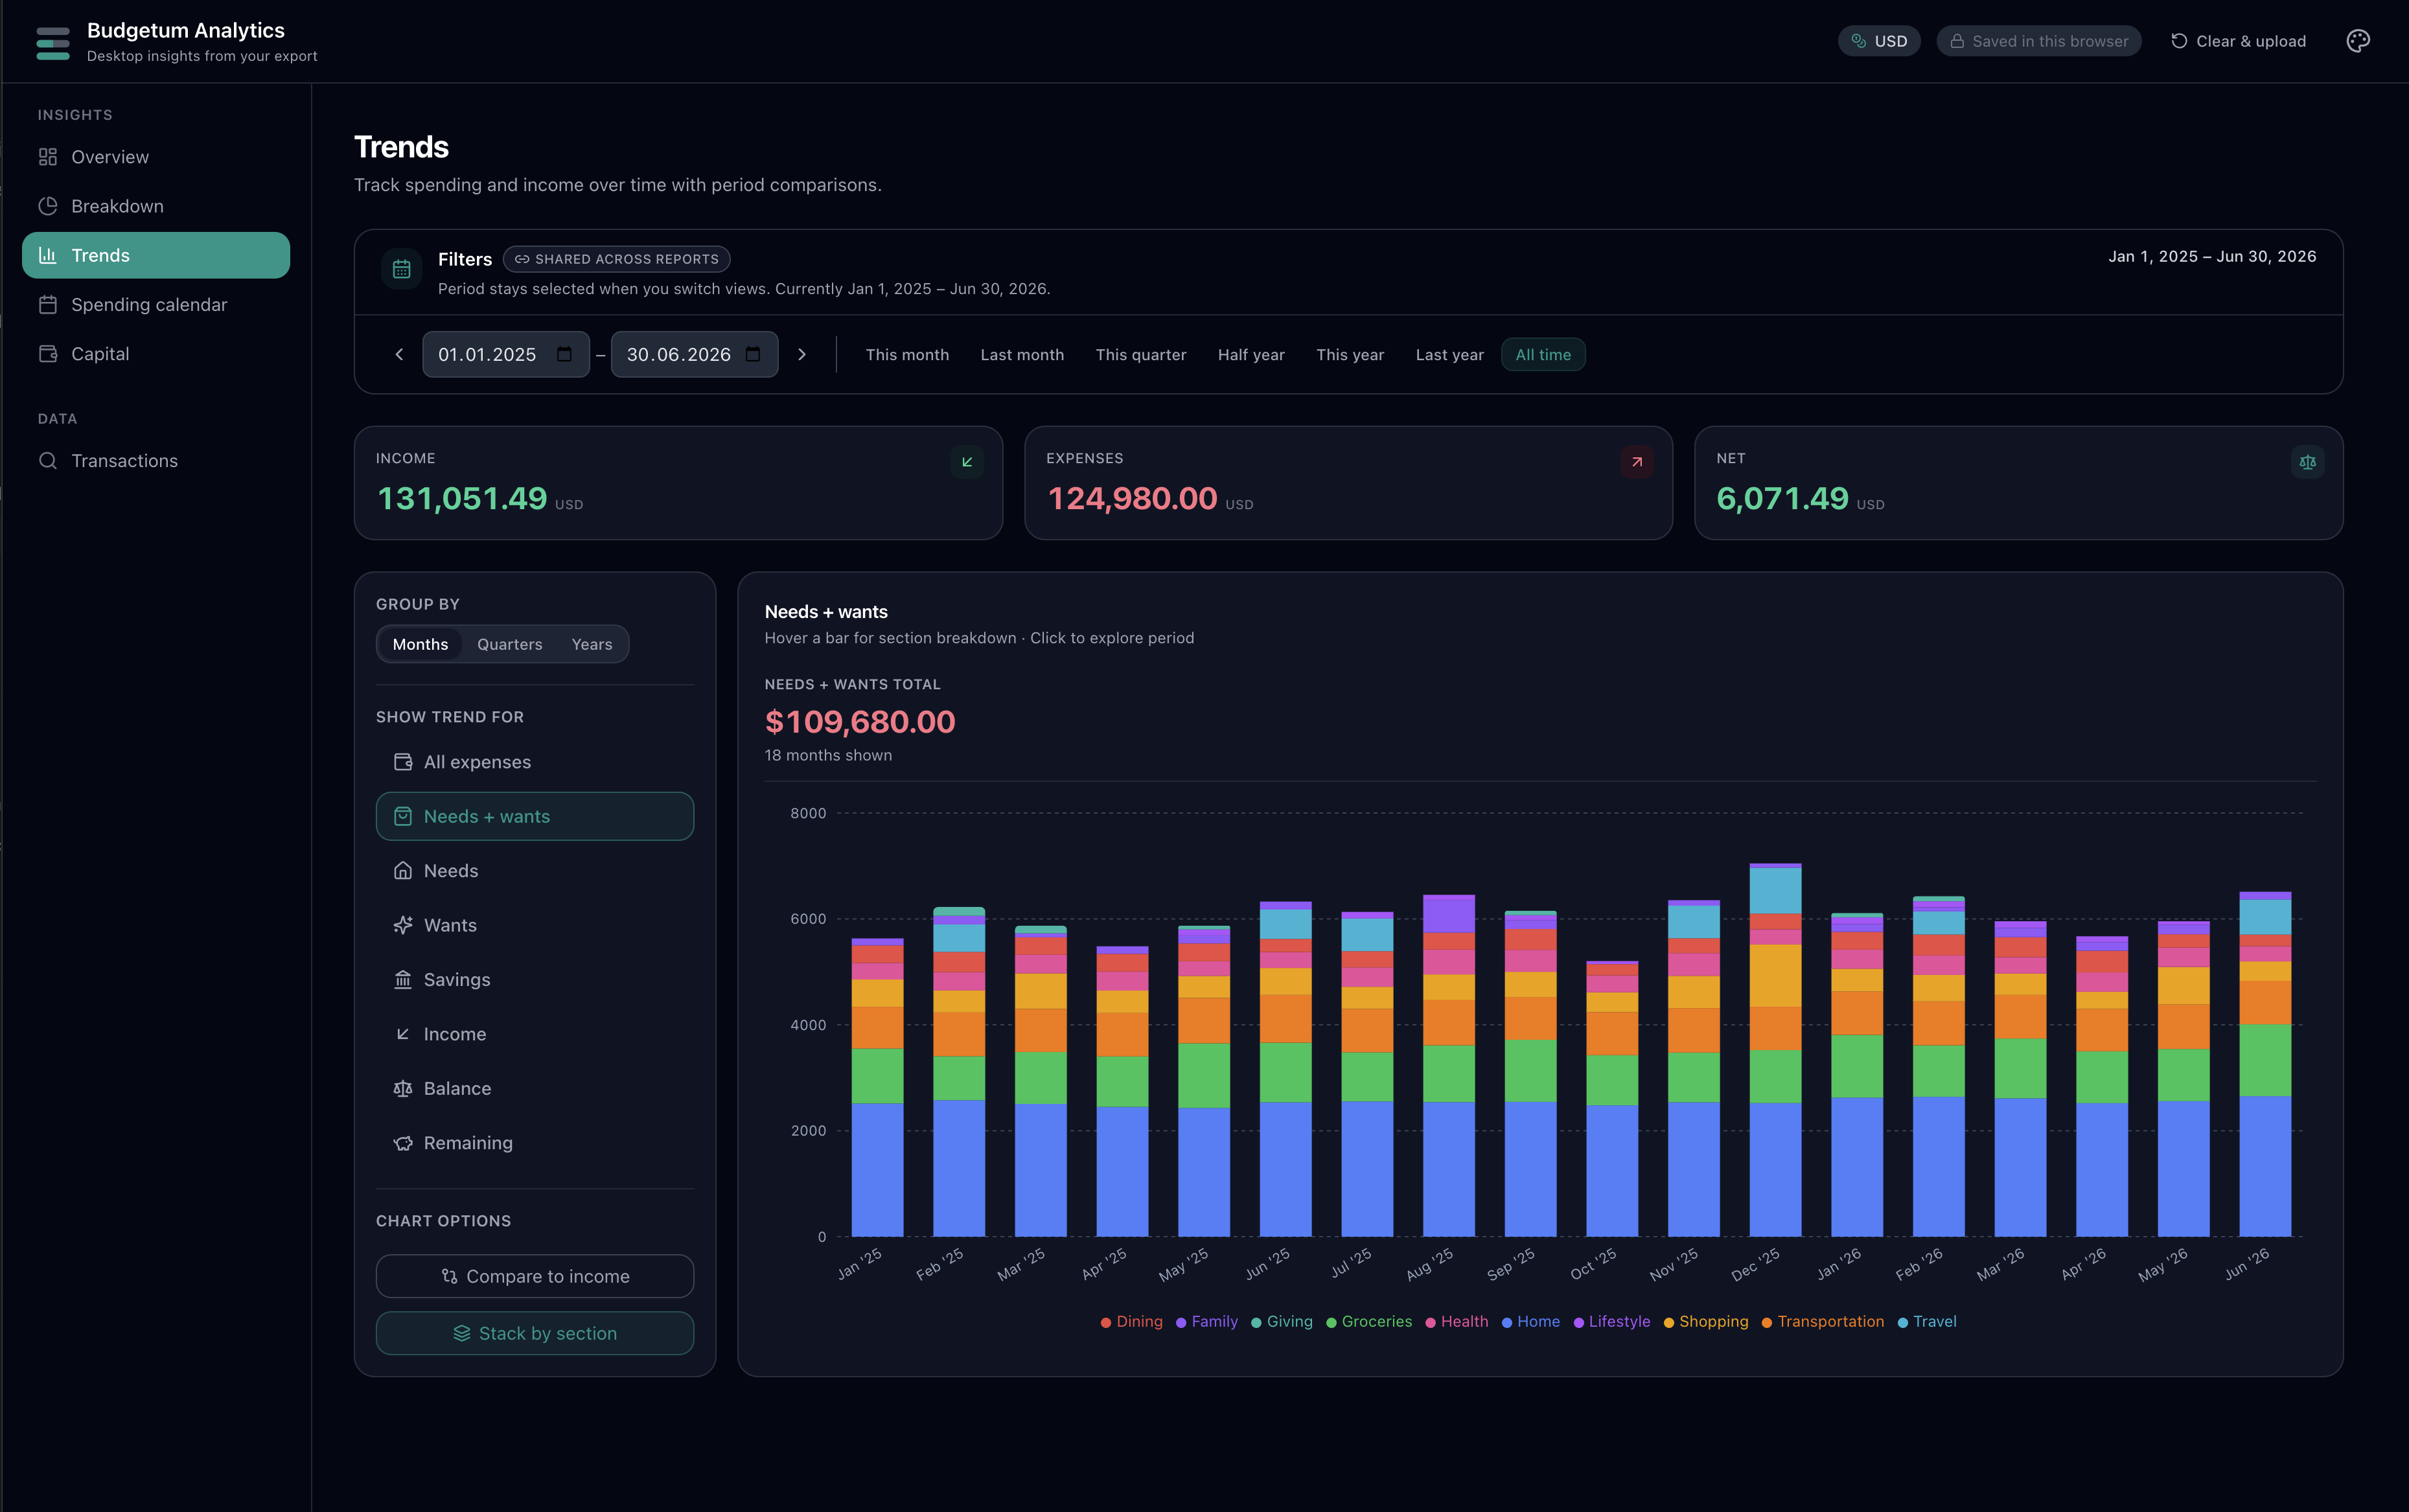Viewport: 2409px width, 1512px height.
Task: Open the Transactions data page
Action: click(156, 461)
